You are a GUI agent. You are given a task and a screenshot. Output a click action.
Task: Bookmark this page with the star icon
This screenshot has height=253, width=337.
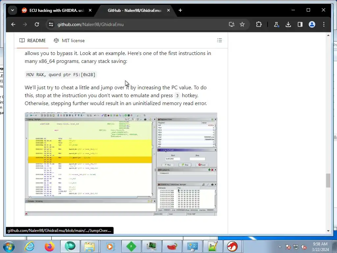click(x=242, y=24)
